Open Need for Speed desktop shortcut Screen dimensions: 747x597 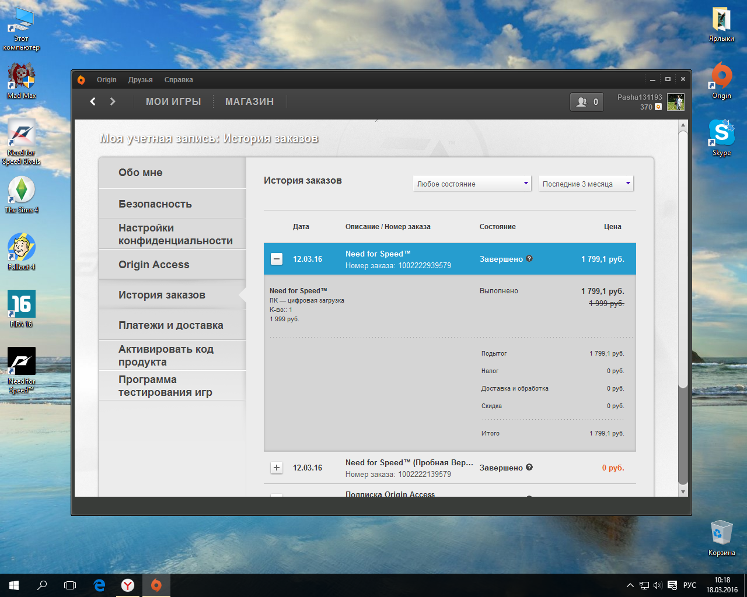coord(22,370)
